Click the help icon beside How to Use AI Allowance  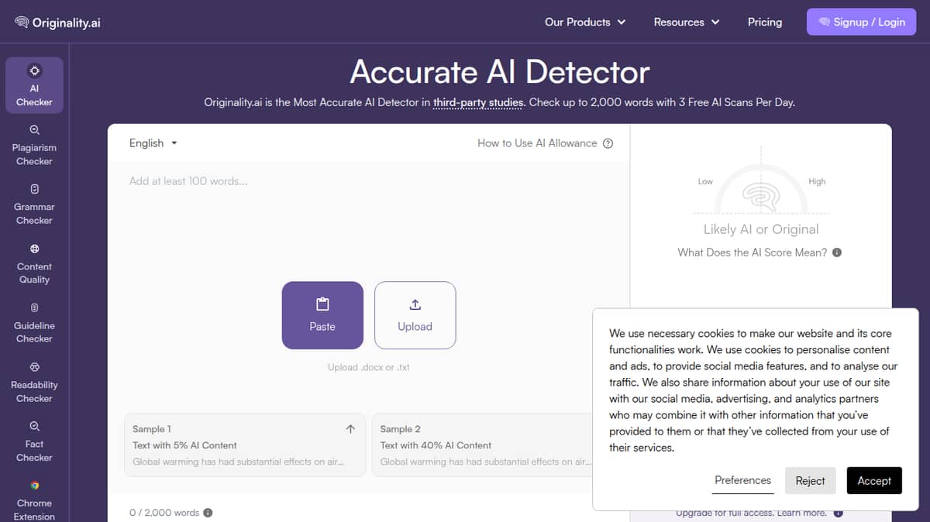tap(608, 143)
